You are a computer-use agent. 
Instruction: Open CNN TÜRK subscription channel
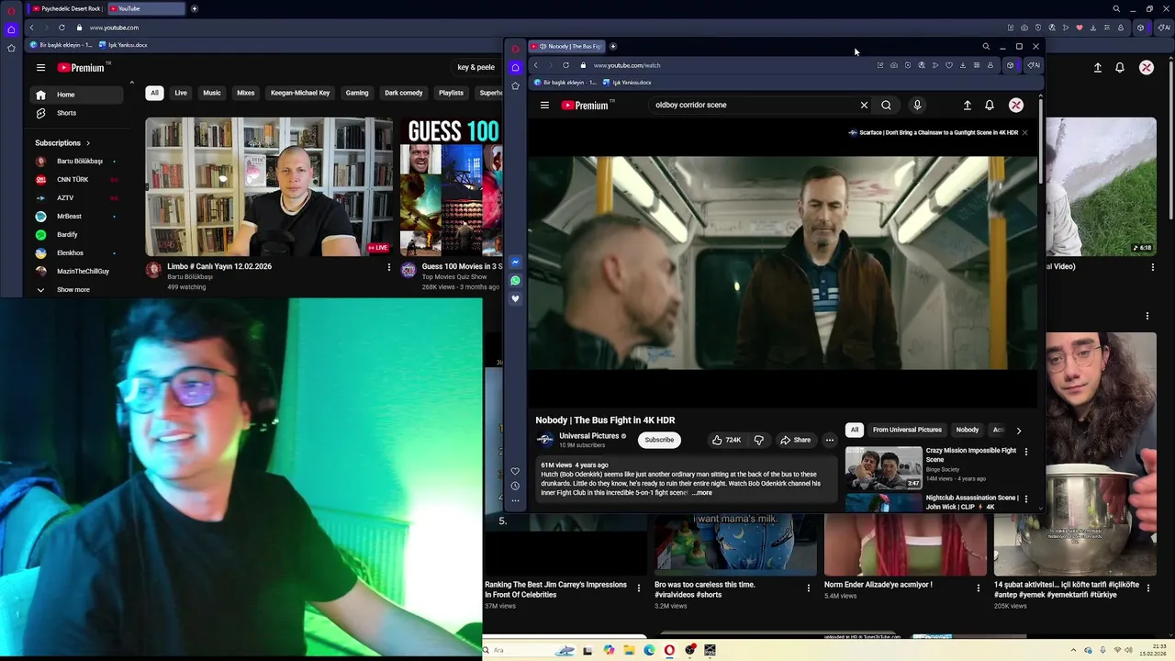[75, 180]
